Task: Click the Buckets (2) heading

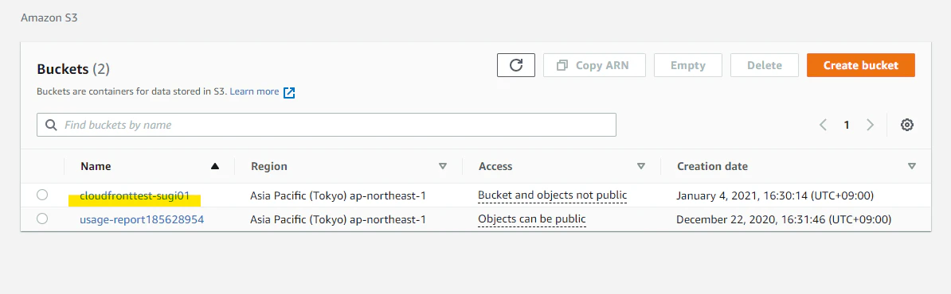Action: [x=72, y=69]
